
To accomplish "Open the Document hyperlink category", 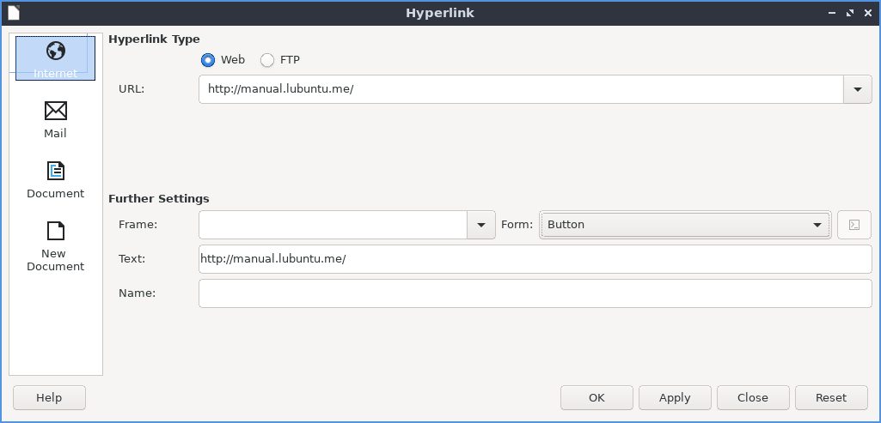I will point(55,179).
